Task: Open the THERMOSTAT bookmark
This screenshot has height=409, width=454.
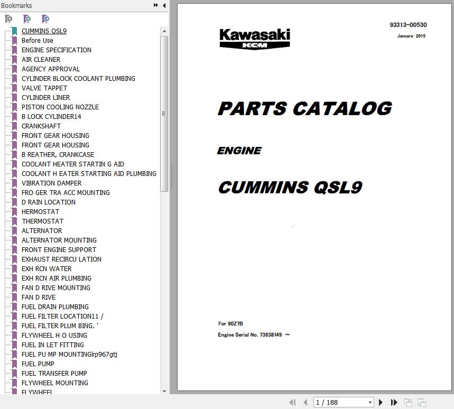Action: tap(43, 221)
